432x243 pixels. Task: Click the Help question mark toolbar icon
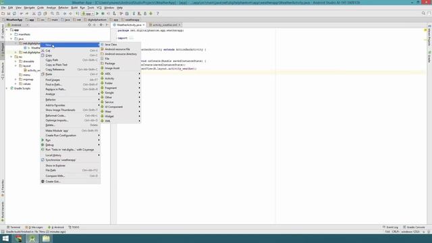click(157, 13)
